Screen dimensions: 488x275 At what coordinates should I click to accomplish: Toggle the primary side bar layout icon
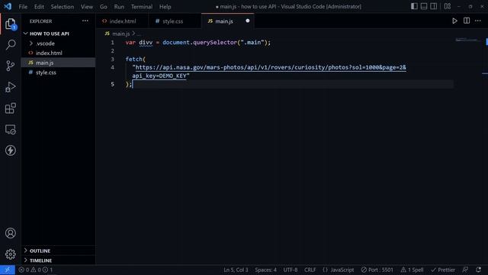click(x=414, y=6)
